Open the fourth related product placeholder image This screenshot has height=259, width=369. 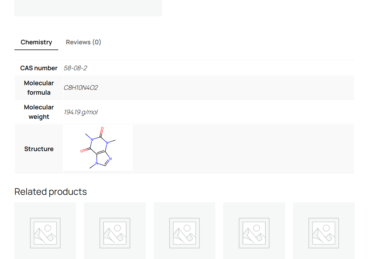(x=254, y=231)
